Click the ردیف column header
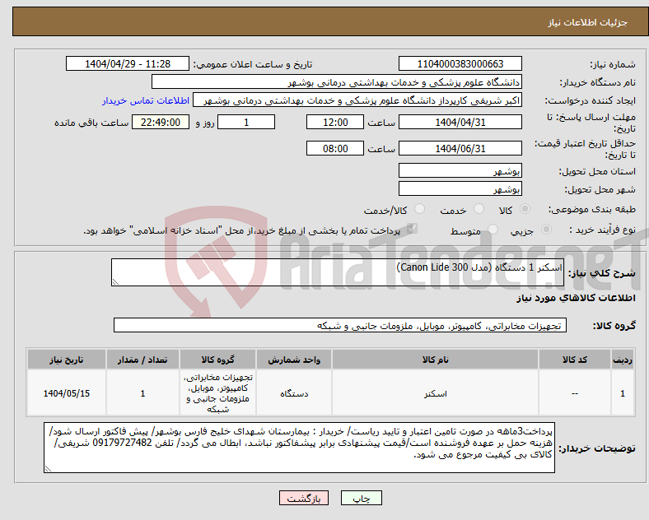 [623, 360]
